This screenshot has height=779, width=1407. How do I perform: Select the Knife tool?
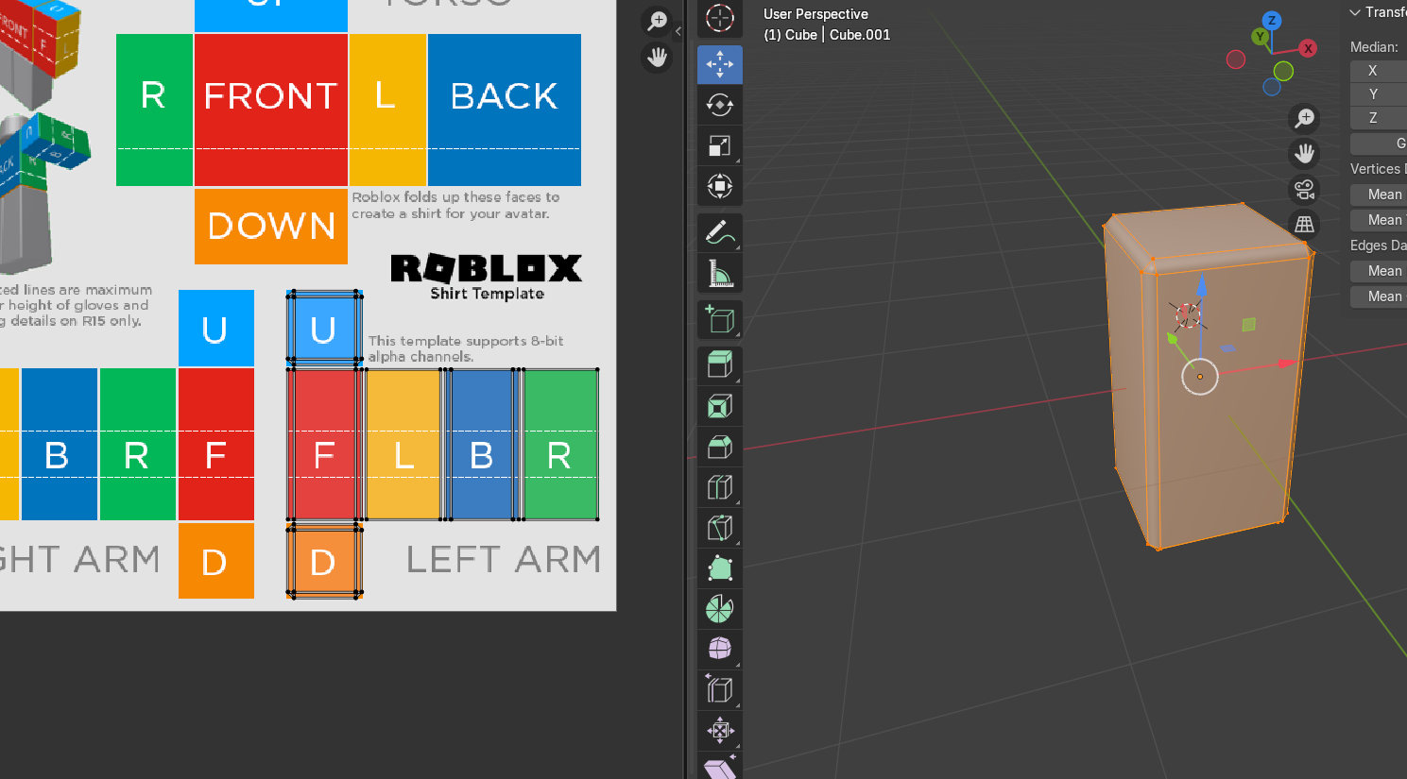(x=720, y=528)
